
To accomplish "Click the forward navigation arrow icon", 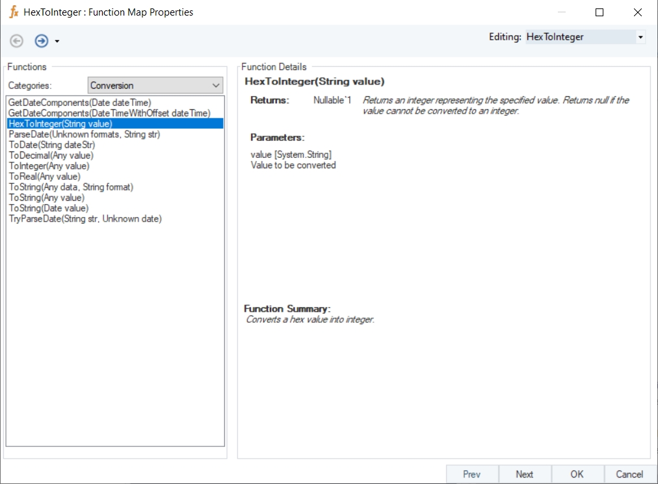I will click(x=42, y=41).
